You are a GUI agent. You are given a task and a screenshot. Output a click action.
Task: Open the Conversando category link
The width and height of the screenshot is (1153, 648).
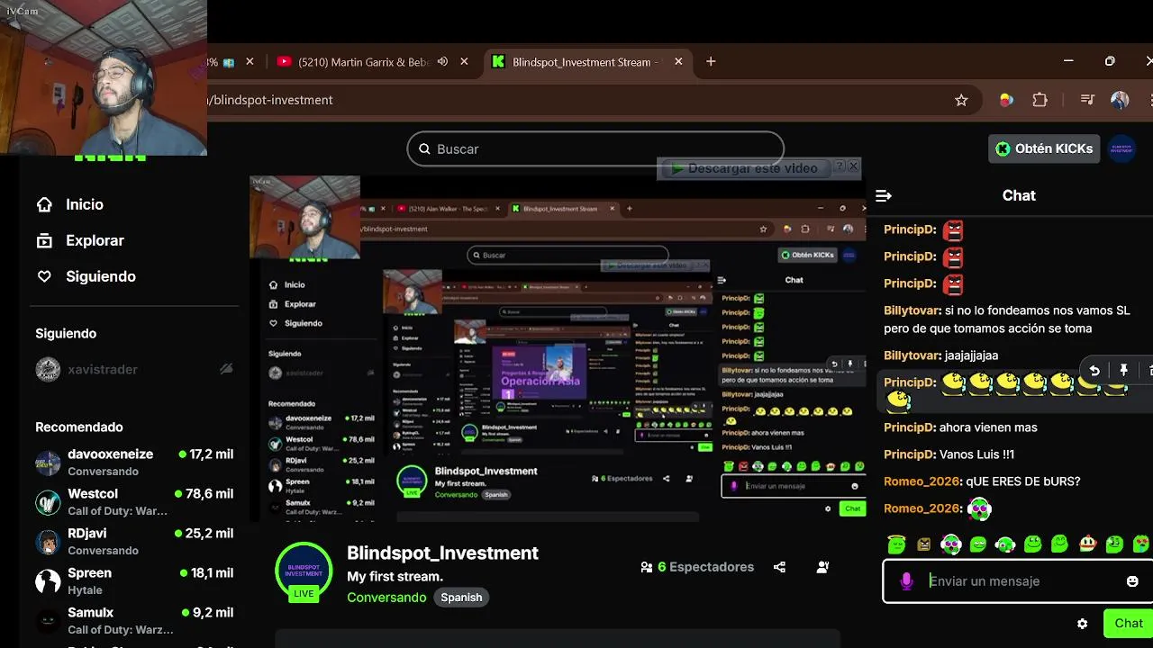click(386, 598)
